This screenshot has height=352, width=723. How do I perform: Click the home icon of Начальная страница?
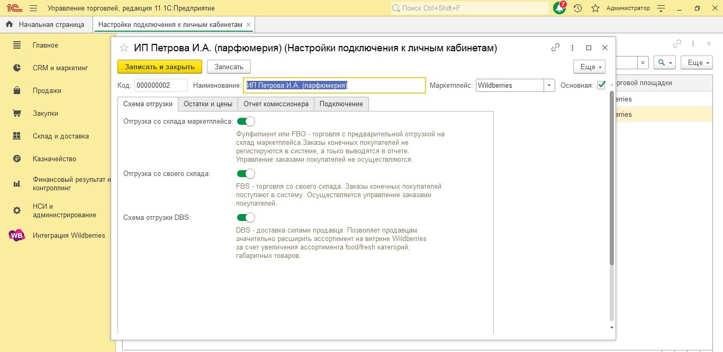[x=9, y=24]
